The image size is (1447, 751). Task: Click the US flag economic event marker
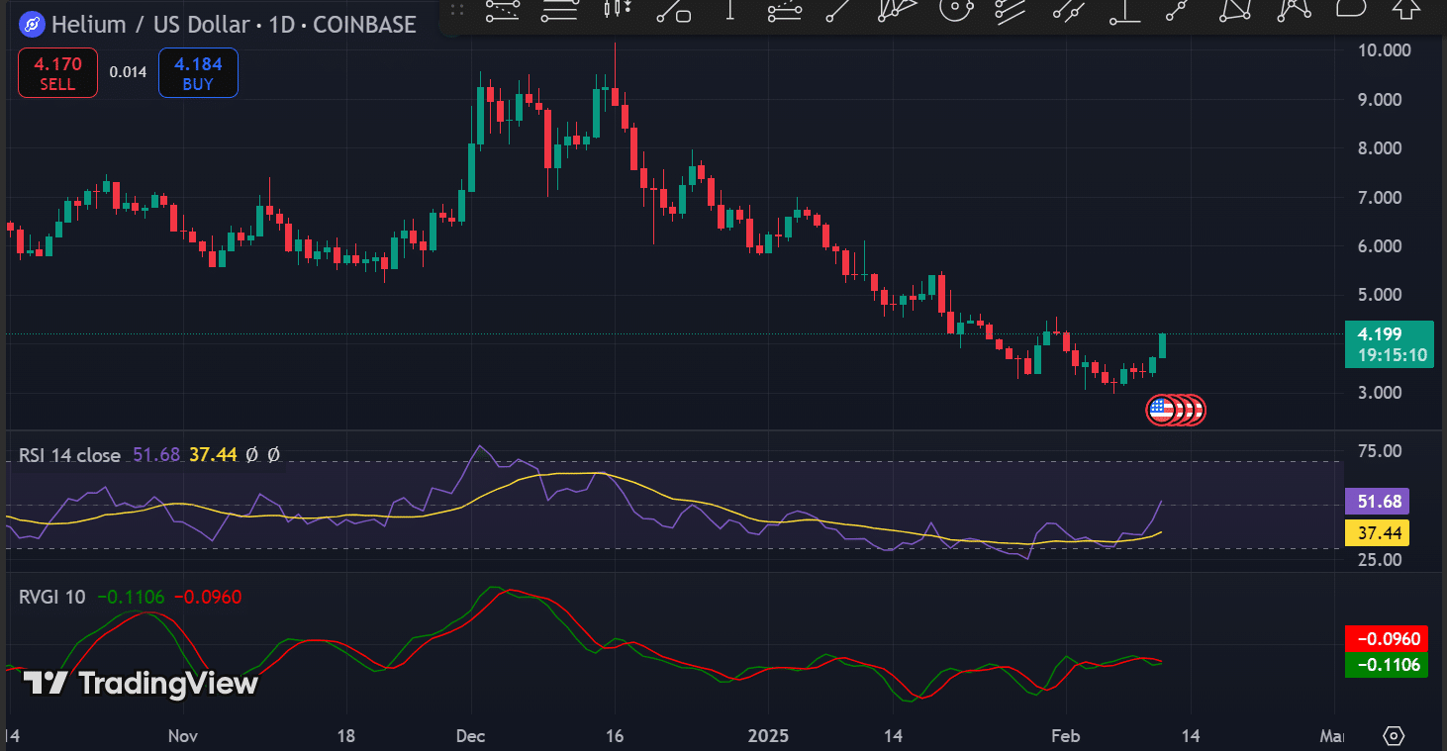pos(1161,410)
